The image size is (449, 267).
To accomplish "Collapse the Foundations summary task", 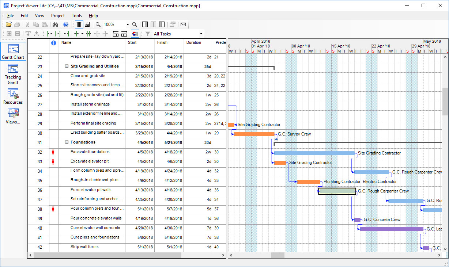I will [x=67, y=142].
